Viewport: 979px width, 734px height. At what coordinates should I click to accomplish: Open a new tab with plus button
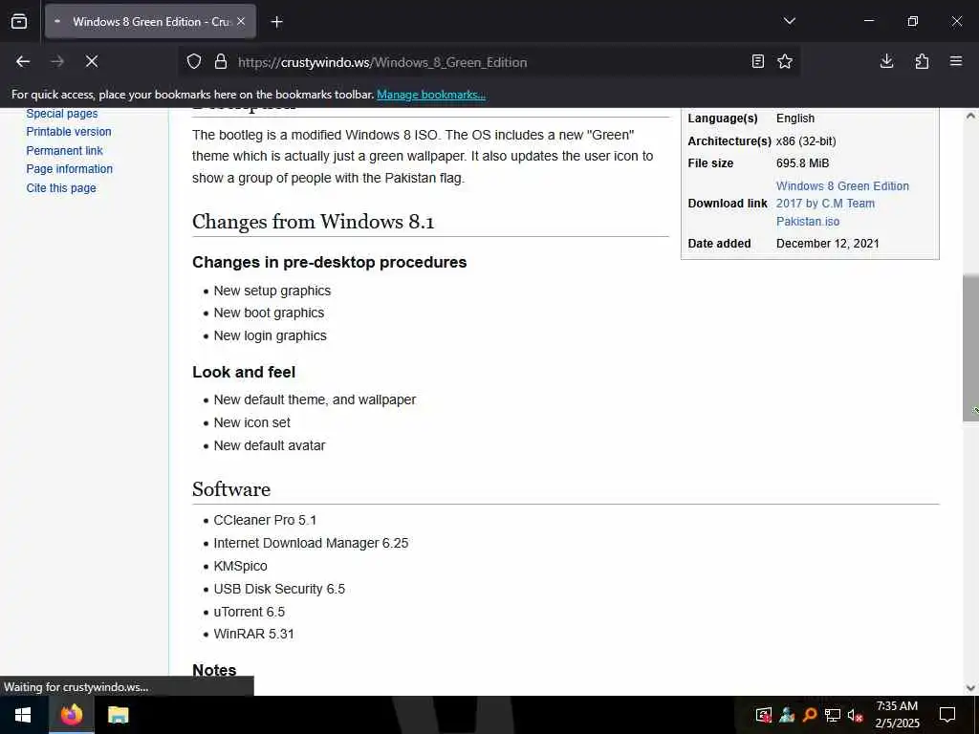coord(276,22)
